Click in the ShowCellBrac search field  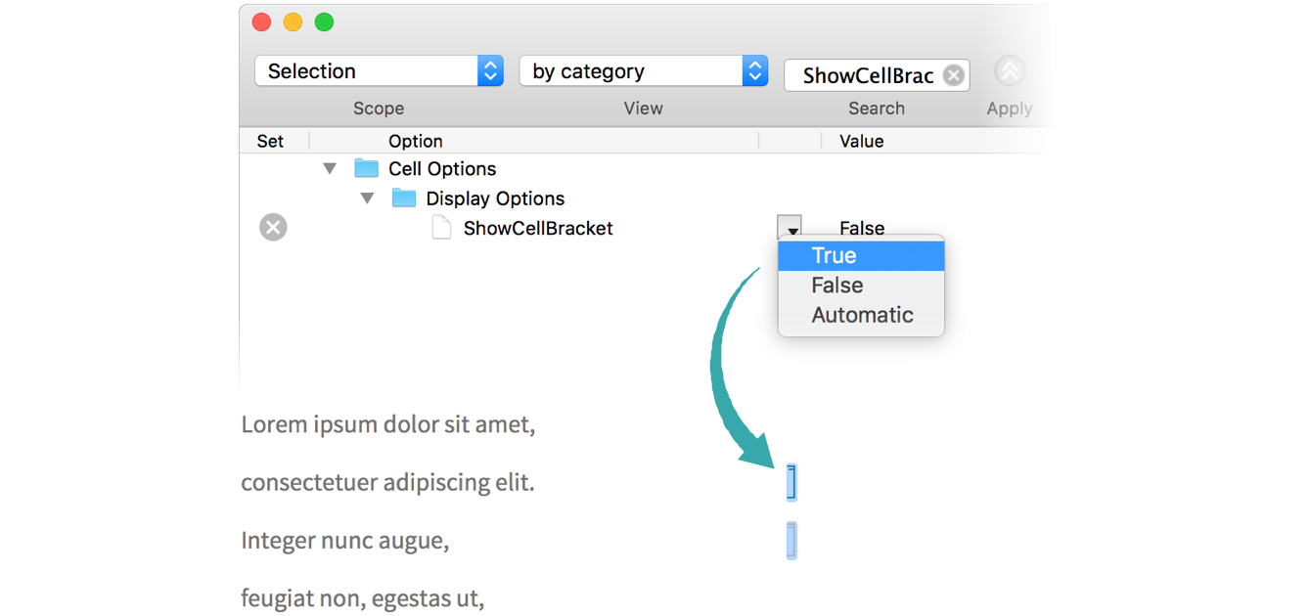coord(866,75)
